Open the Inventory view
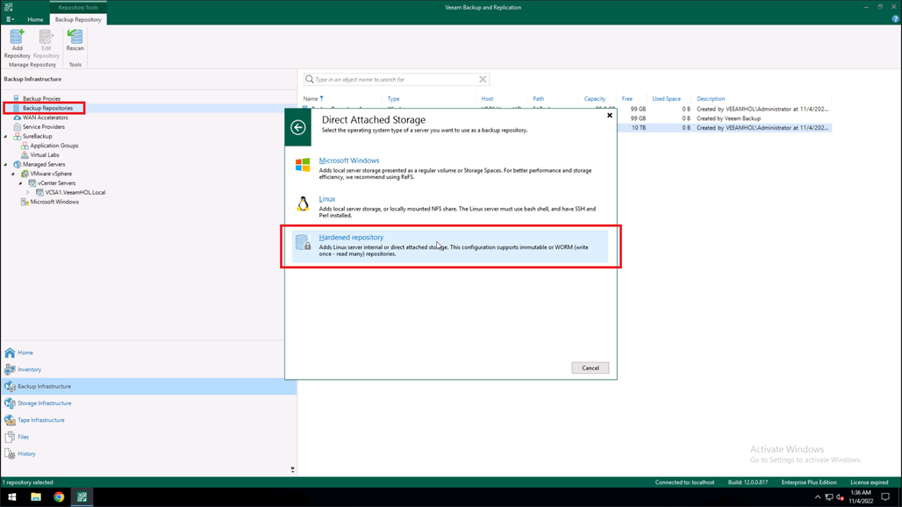902x507 pixels. click(x=29, y=369)
